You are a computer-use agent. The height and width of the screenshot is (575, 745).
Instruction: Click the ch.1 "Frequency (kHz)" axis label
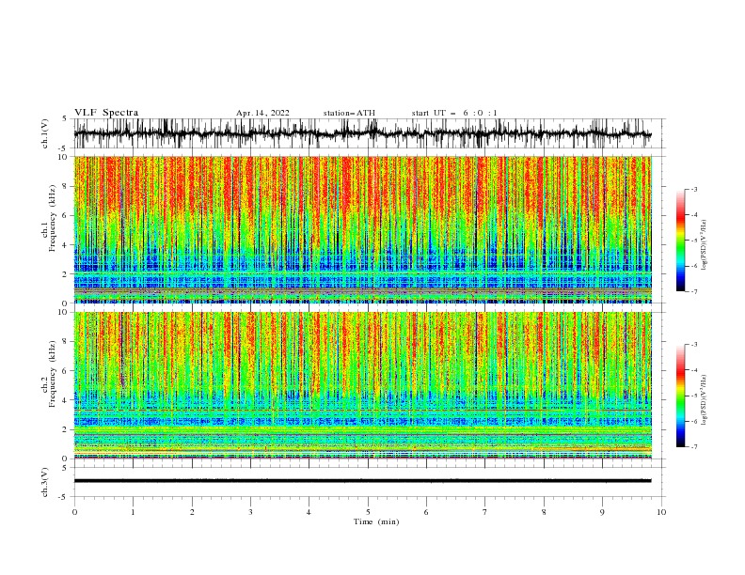(x=53, y=218)
